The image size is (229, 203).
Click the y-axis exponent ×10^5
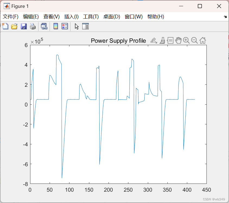click(37, 41)
